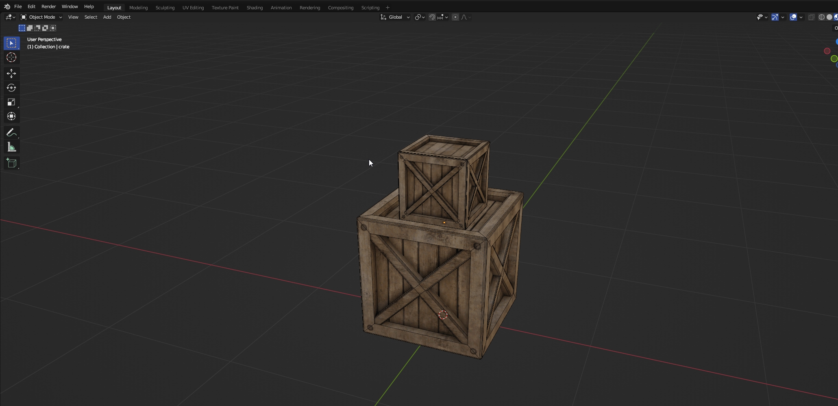Expand Global transform orientation dropdown
The image size is (838, 406).
395,17
